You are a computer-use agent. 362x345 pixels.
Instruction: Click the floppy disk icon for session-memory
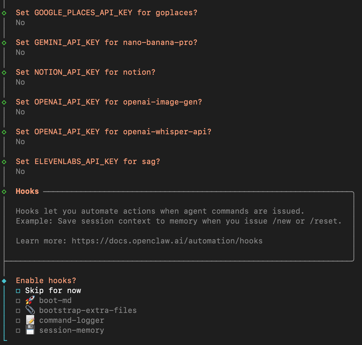[x=30, y=330]
